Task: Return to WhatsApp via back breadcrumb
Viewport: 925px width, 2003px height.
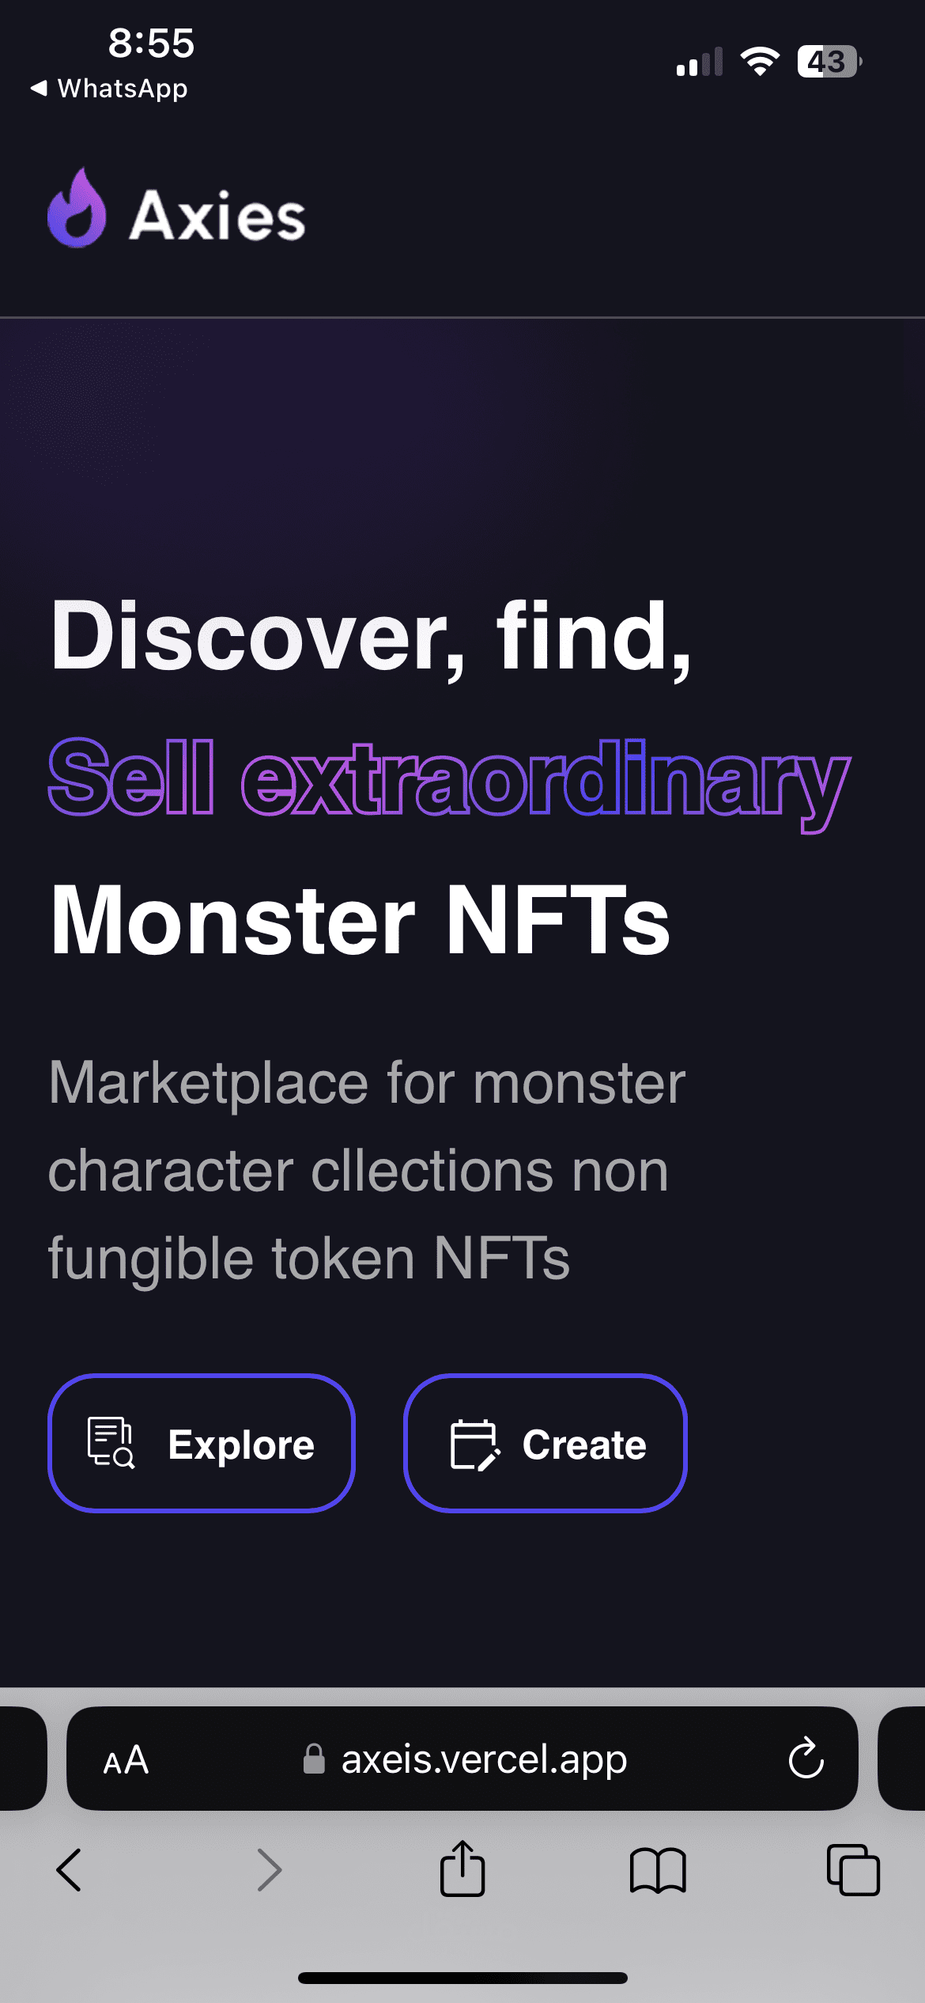Action: tap(109, 89)
